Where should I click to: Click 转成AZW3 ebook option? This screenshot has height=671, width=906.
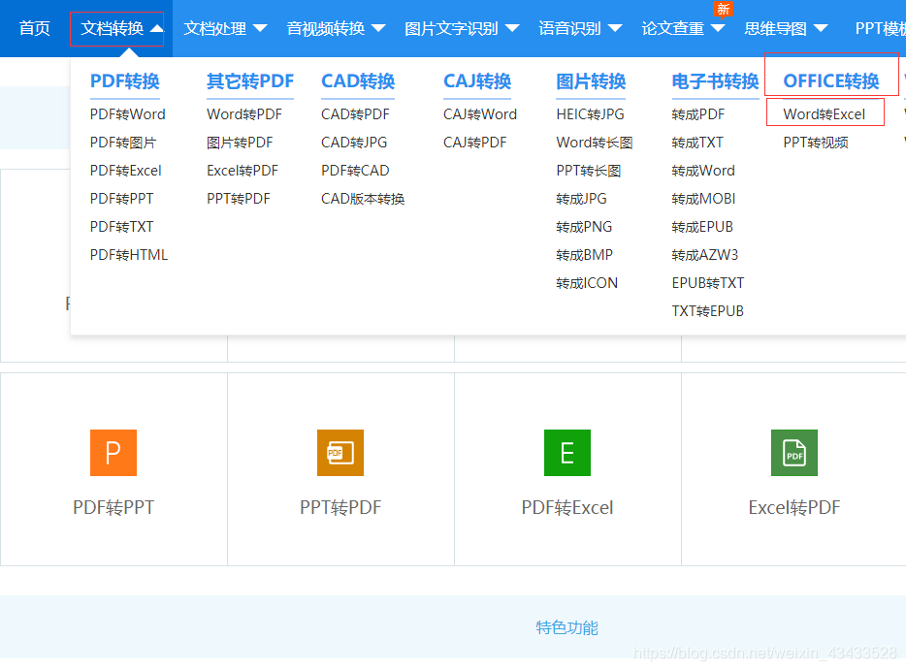pyautogui.click(x=705, y=255)
